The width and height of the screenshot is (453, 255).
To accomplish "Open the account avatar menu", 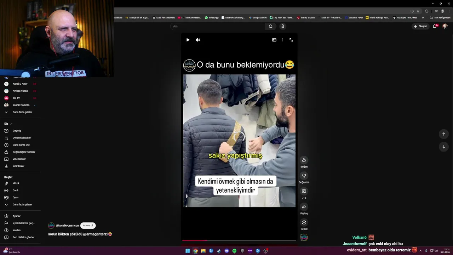I will pos(445,26).
